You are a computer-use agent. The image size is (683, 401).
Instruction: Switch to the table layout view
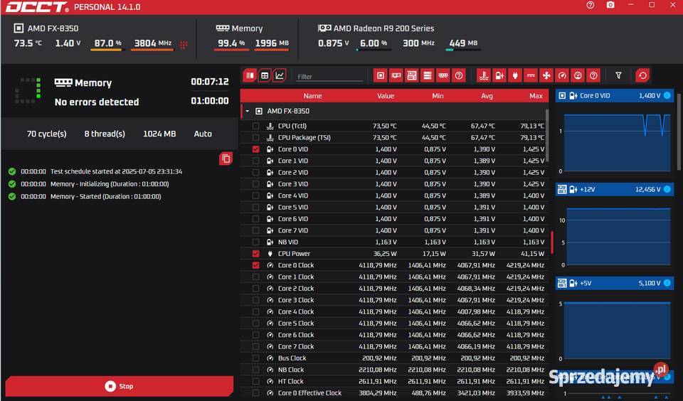click(x=265, y=76)
